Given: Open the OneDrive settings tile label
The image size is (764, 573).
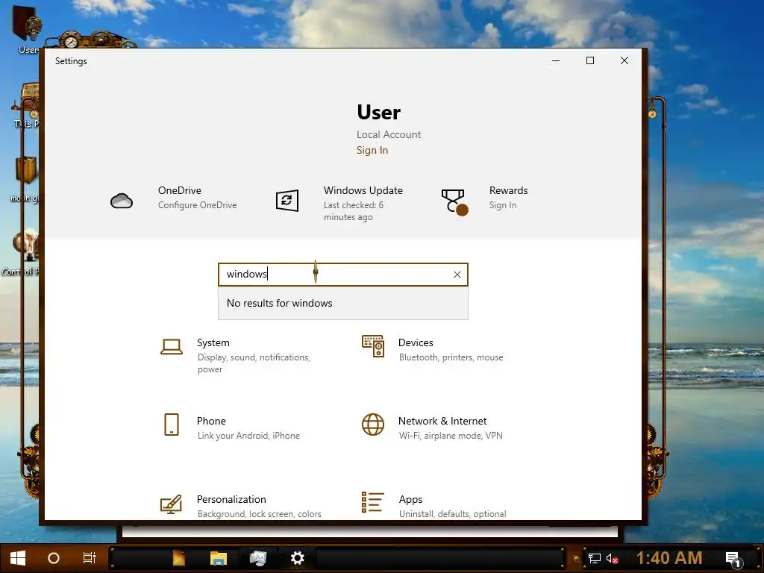Looking at the screenshot, I should click(179, 190).
